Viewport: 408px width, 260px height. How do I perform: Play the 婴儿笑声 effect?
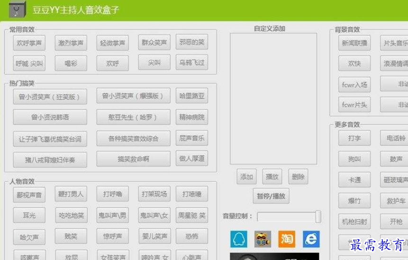pyautogui.click(x=154, y=236)
